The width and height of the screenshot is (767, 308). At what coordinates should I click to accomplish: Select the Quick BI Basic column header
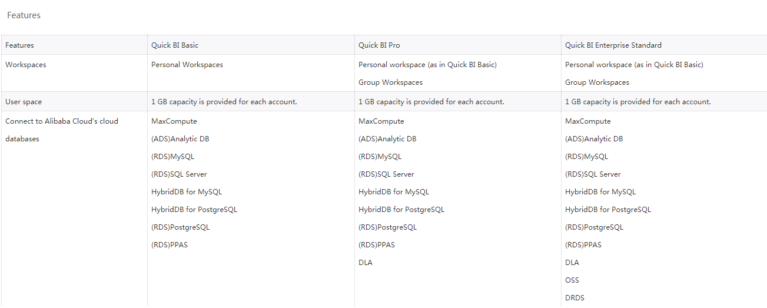click(179, 45)
